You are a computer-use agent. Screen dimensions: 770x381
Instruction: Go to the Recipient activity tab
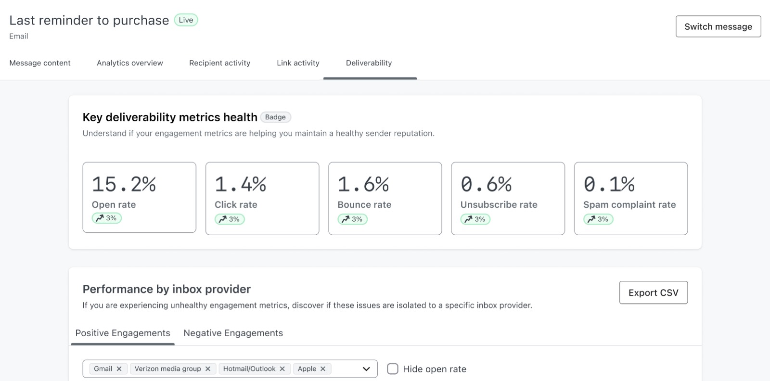219,63
